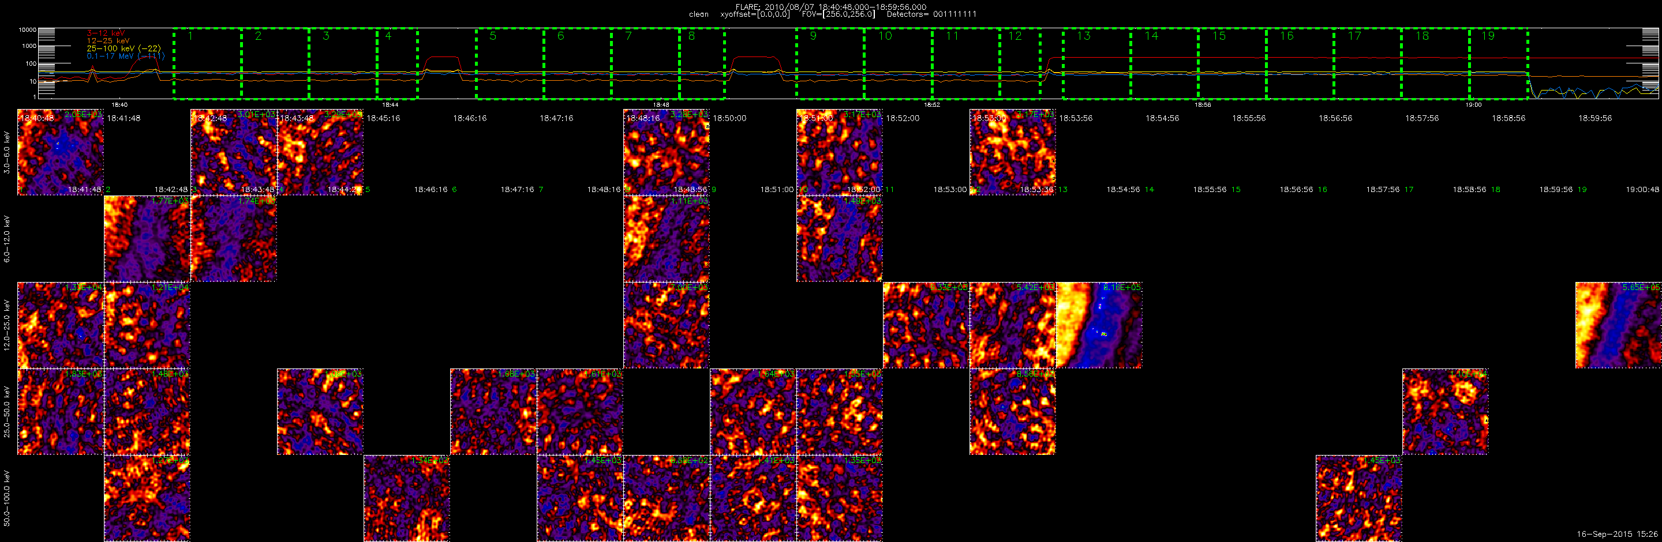Open the 12-25 keV image labeled 7.00E+03

667,325
